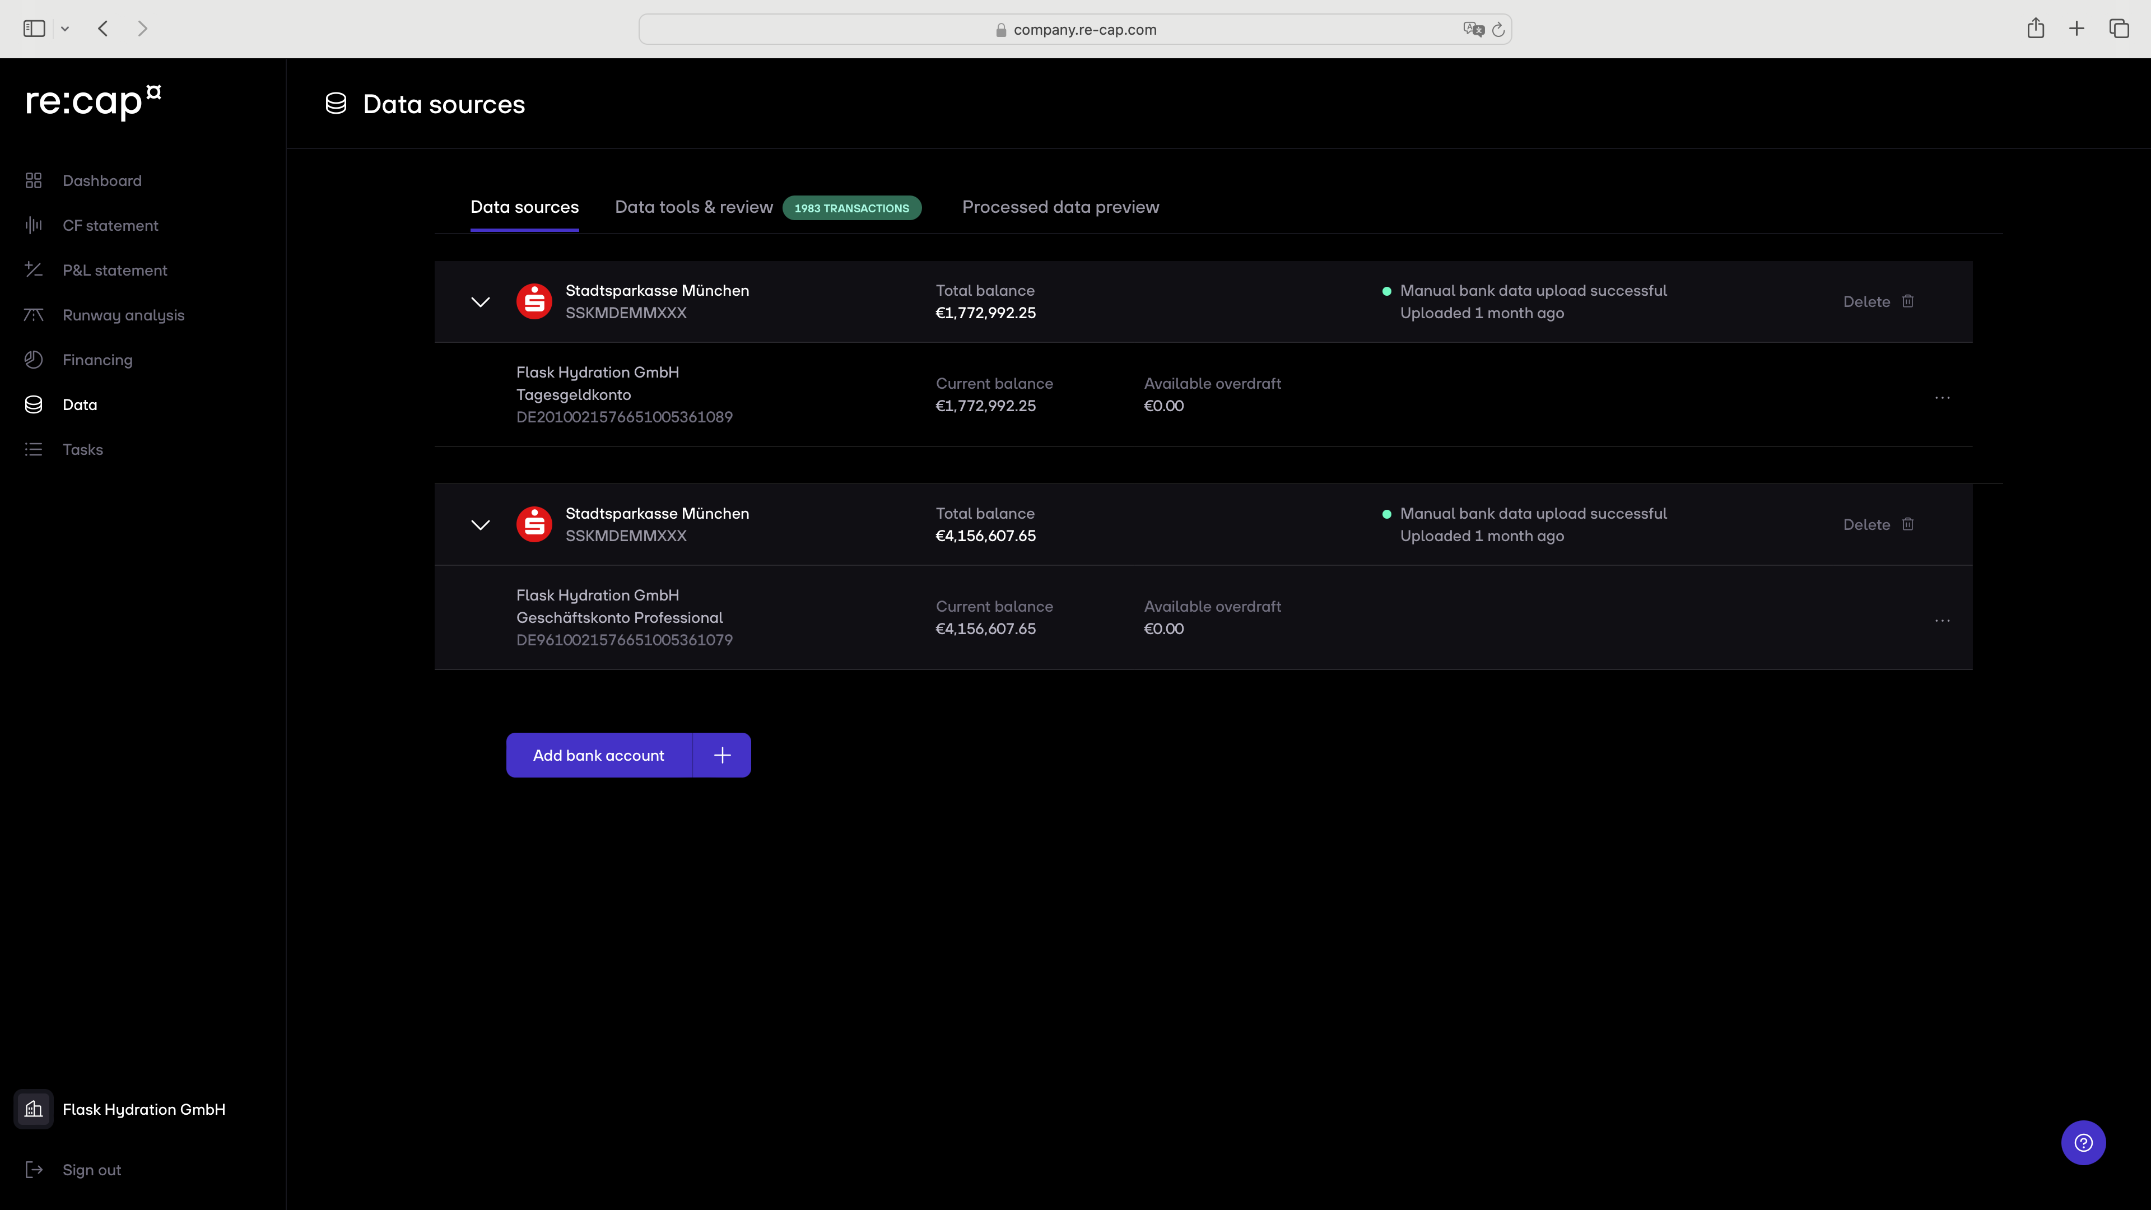Click the Sign out arrow icon
The image size is (2151, 1210).
[34, 1170]
